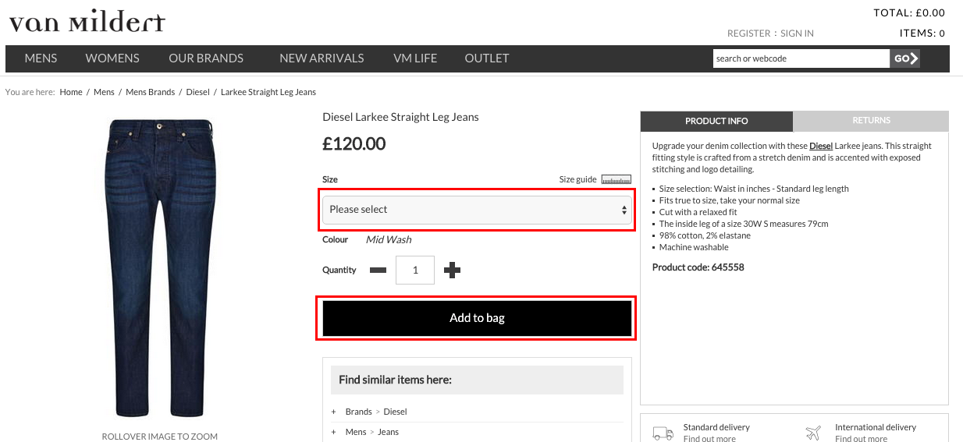Click the GO search button
Image resolution: width=963 pixels, height=442 pixels.
click(905, 58)
